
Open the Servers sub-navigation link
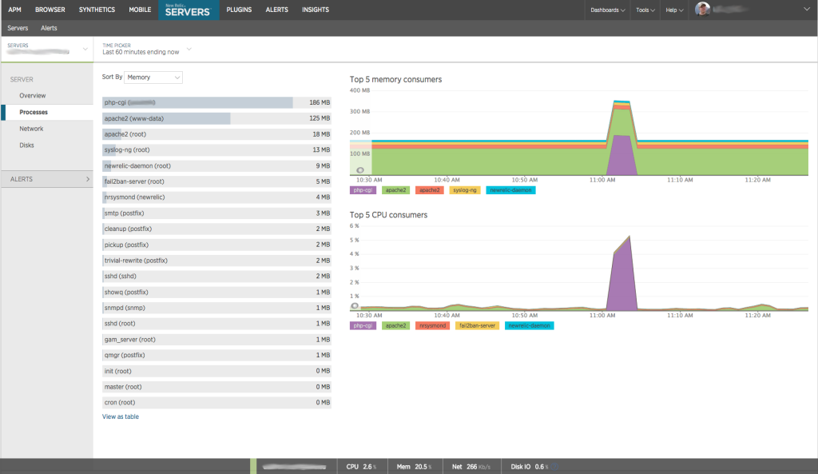[x=18, y=28]
